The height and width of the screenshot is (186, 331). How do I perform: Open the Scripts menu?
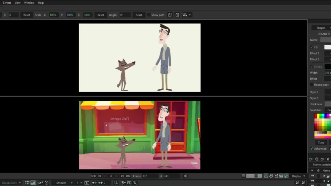[x=7, y=3]
